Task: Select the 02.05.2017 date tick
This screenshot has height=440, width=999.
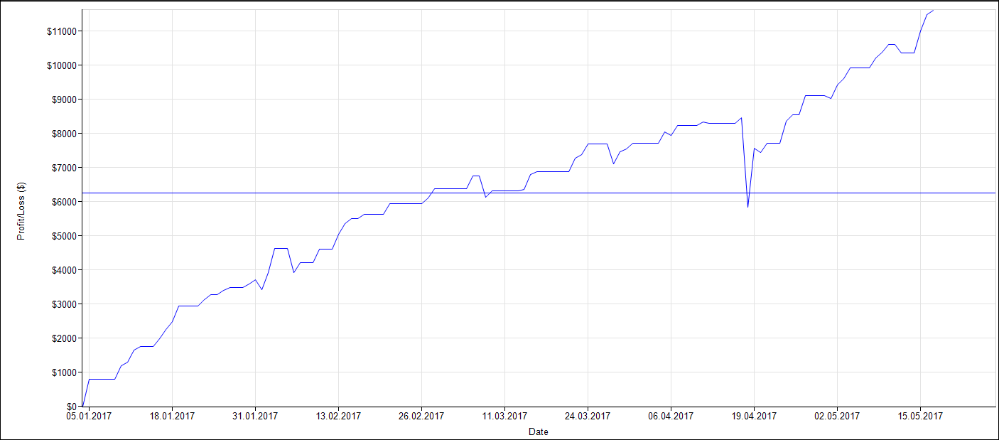Action: pyautogui.click(x=837, y=417)
